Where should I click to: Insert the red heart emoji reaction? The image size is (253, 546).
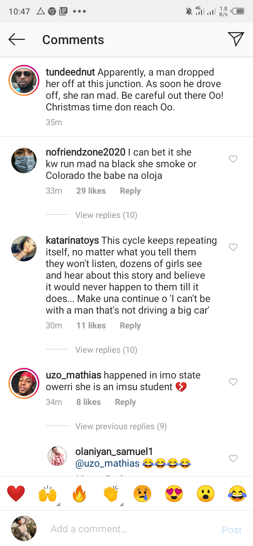16,493
